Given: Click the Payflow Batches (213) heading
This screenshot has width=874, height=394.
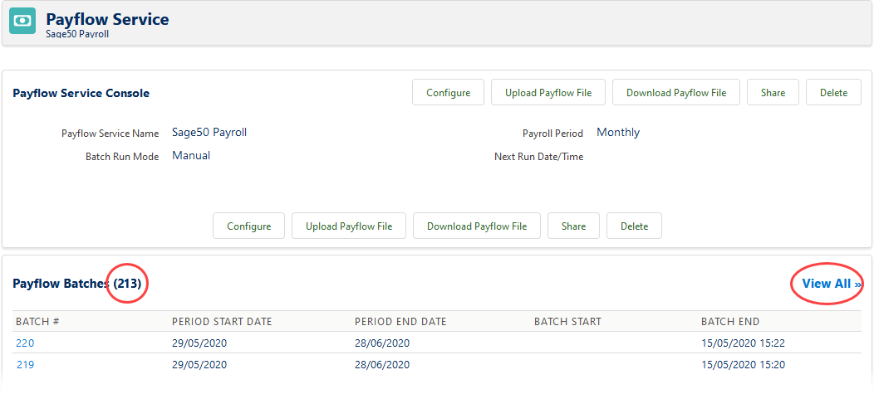Looking at the screenshot, I should coord(80,284).
